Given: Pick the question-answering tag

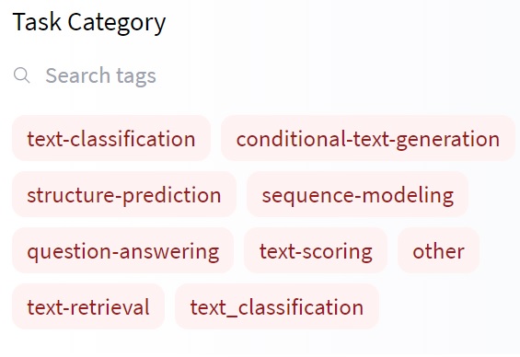Looking at the screenshot, I should (123, 250).
